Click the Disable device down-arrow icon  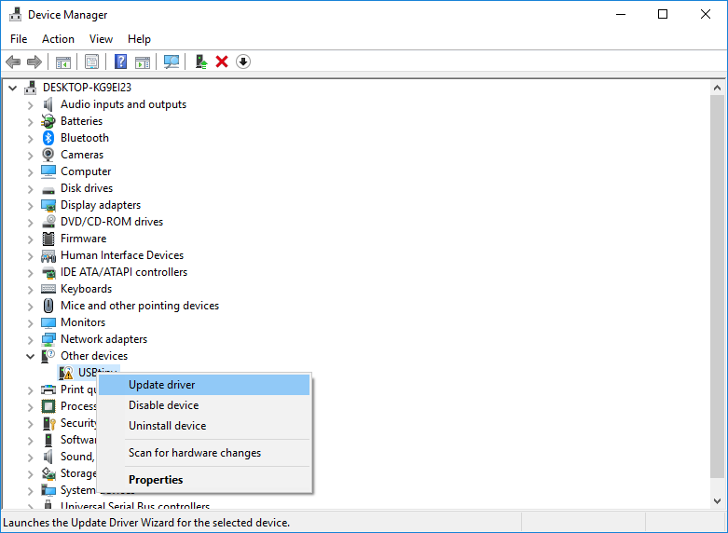[x=243, y=61]
